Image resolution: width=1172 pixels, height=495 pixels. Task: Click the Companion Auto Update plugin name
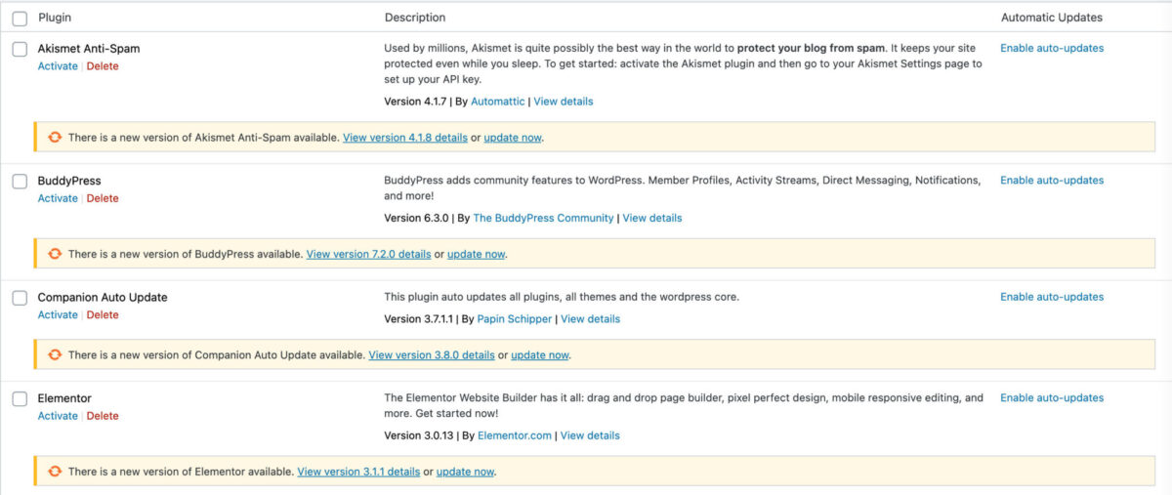tap(103, 297)
